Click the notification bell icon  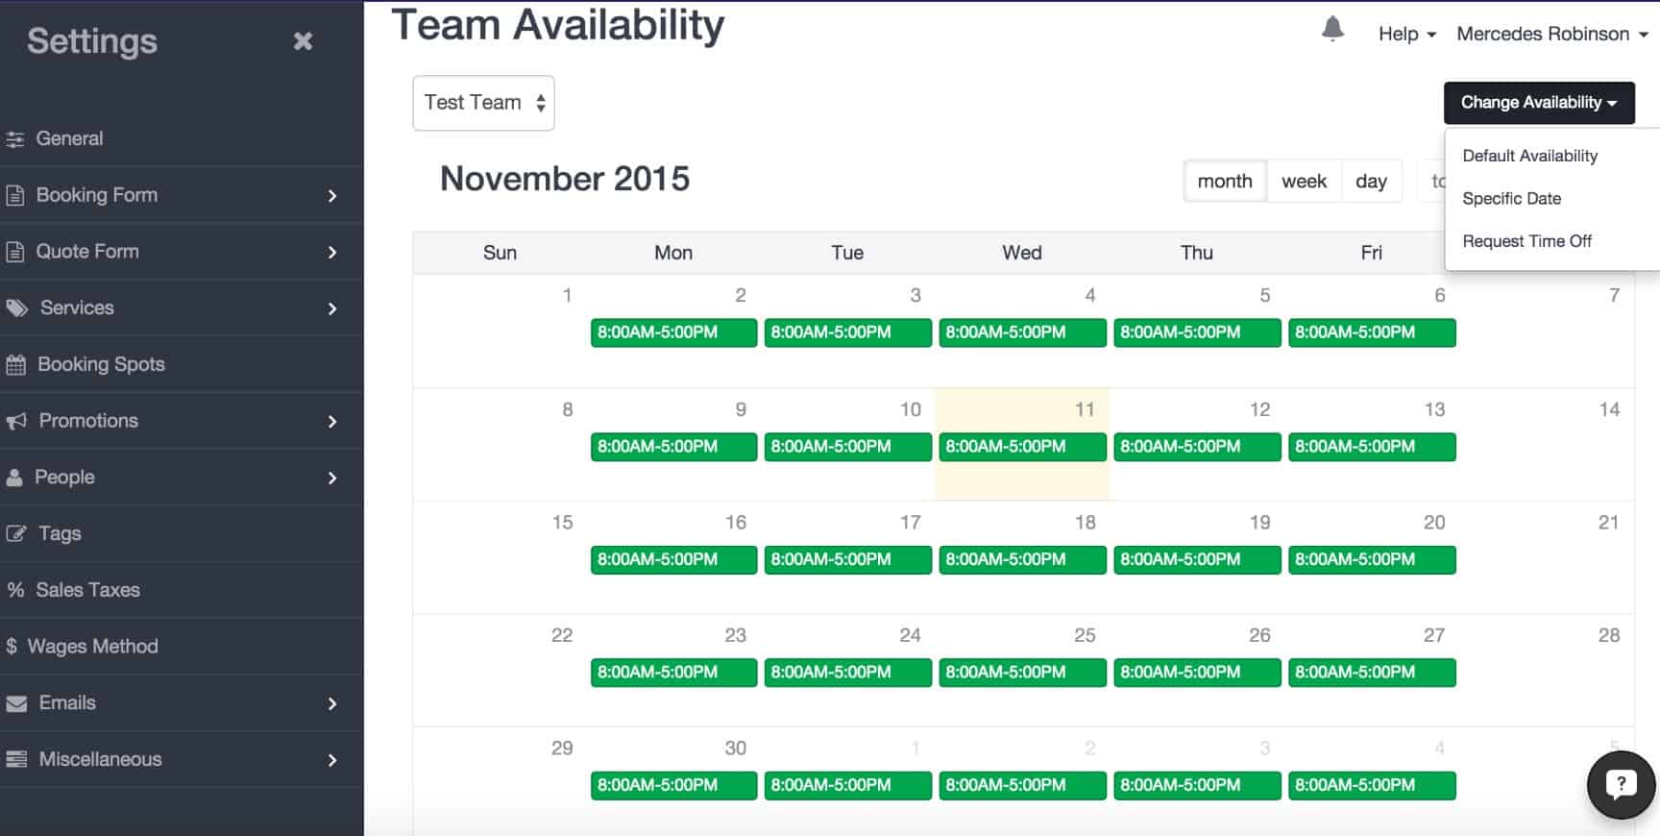click(1332, 30)
